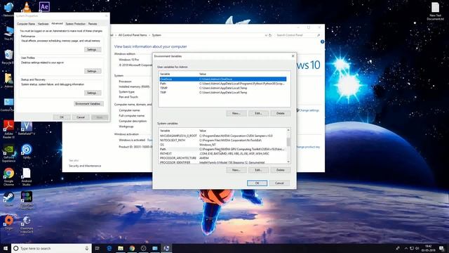Click Delete under the user variables list
This screenshot has height=253, width=449.
point(281,113)
